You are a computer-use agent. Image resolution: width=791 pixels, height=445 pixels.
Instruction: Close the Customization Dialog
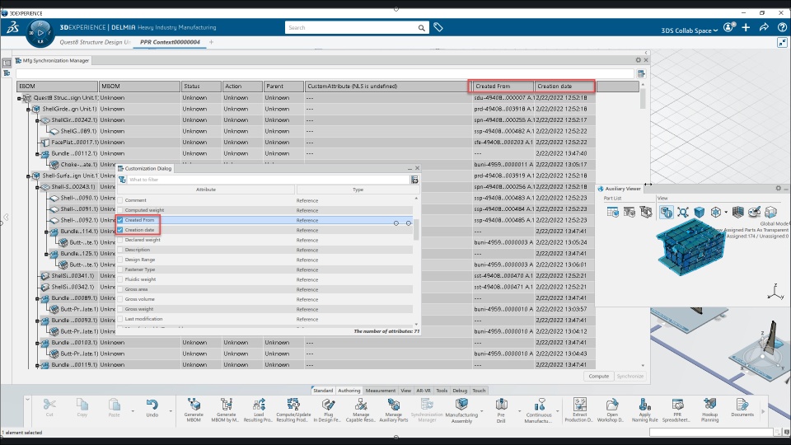417,168
